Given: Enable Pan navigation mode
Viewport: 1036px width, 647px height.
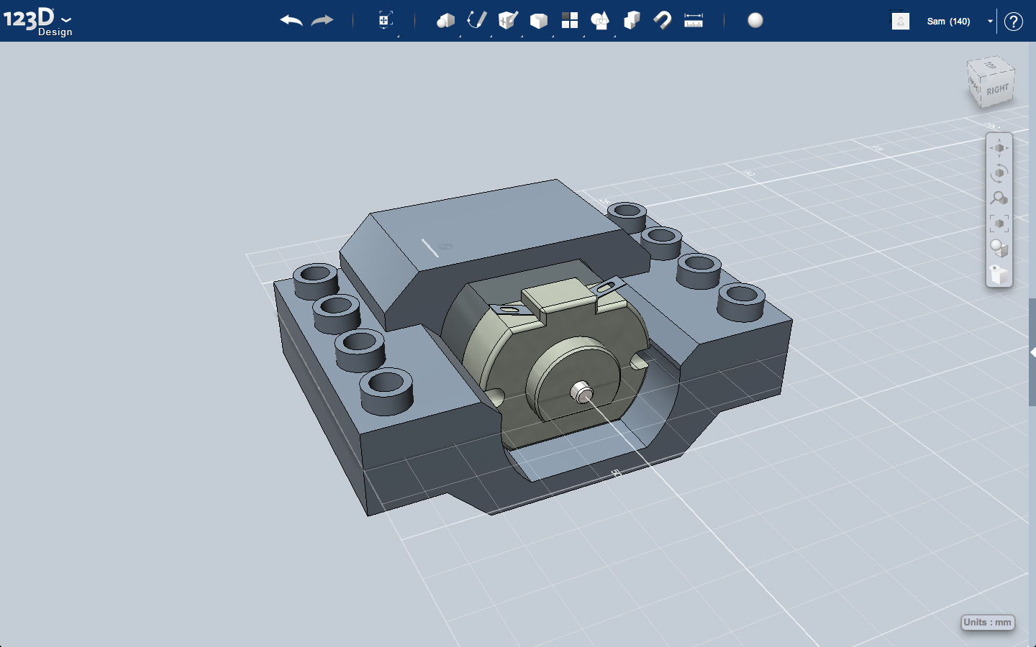Looking at the screenshot, I should click(999, 148).
